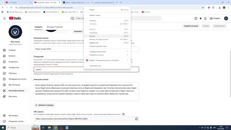This screenshot has height=130, width=231.
Task: Click the help icon beside the URL description
Action: pyautogui.click(x=123, y=114)
